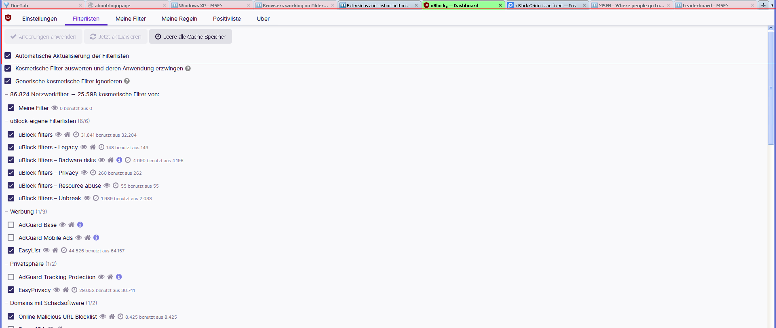View content of uBlock filters list (eye icon)
The height and width of the screenshot is (328, 776).
coord(58,135)
